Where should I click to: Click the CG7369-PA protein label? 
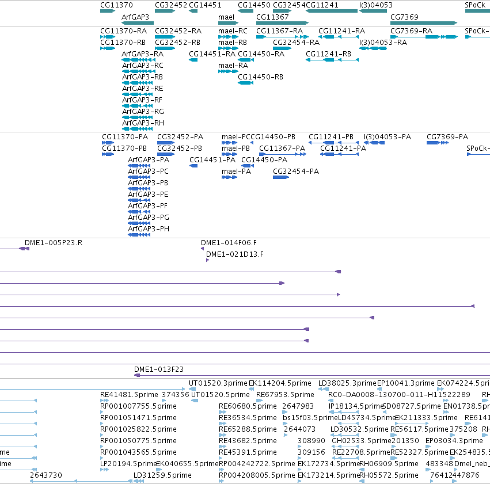click(447, 137)
